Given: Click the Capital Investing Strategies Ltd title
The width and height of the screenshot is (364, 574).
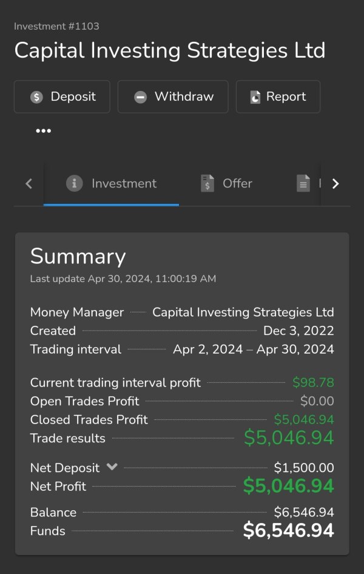Looking at the screenshot, I should point(169,50).
